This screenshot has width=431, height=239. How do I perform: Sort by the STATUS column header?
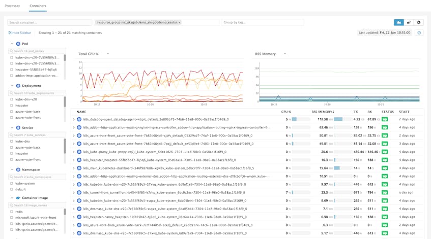388,112
